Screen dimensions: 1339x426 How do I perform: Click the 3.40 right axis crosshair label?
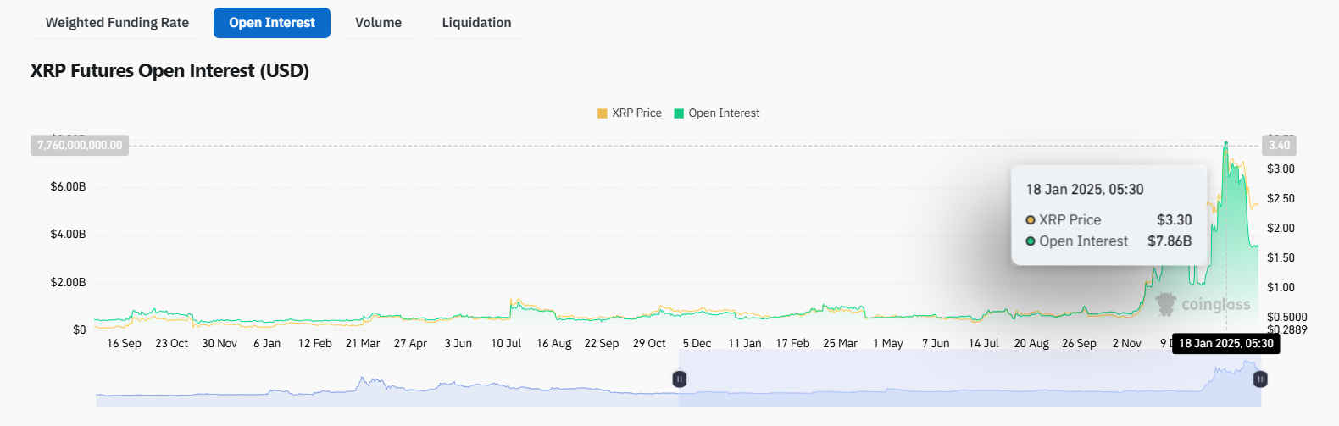1279,146
